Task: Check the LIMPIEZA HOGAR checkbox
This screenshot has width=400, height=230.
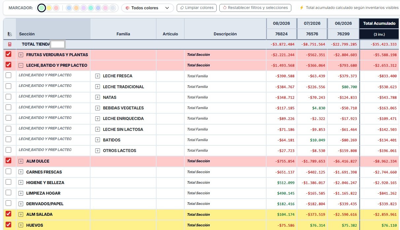Action: pos(9,193)
